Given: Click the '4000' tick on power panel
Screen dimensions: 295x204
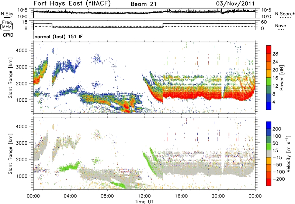Looking at the screenshot, I should [x=21, y=50].
